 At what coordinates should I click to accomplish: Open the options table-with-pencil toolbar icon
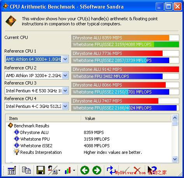[12, 170]
